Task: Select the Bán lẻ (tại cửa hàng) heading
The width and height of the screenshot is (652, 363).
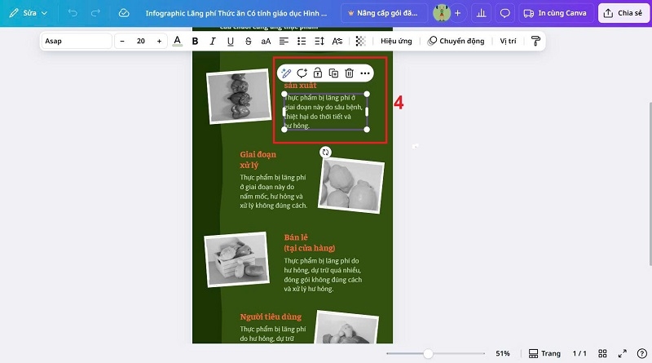Action: pyautogui.click(x=310, y=243)
